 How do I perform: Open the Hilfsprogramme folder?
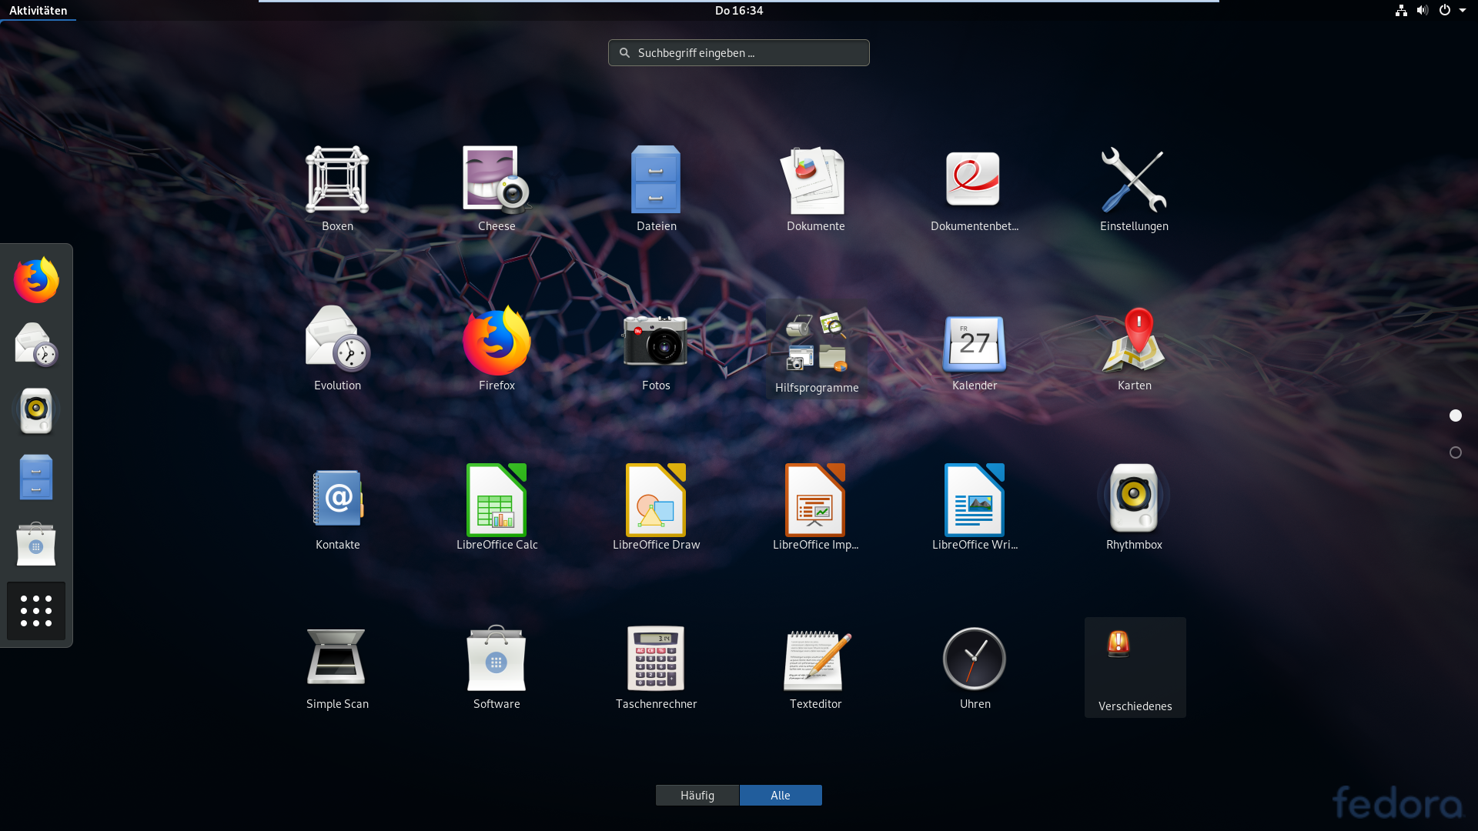[x=816, y=349]
